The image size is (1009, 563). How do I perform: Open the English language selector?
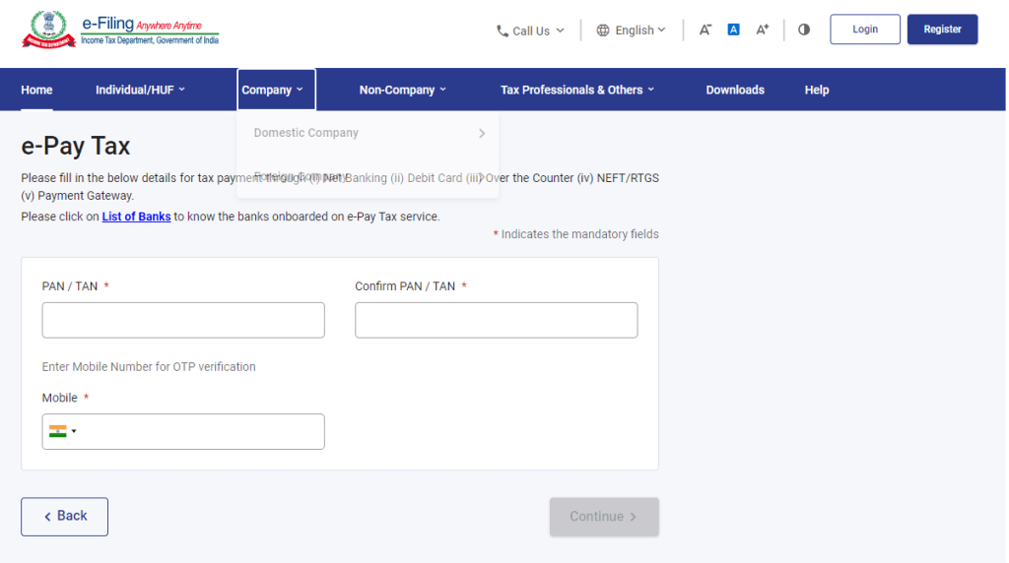(x=632, y=31)
